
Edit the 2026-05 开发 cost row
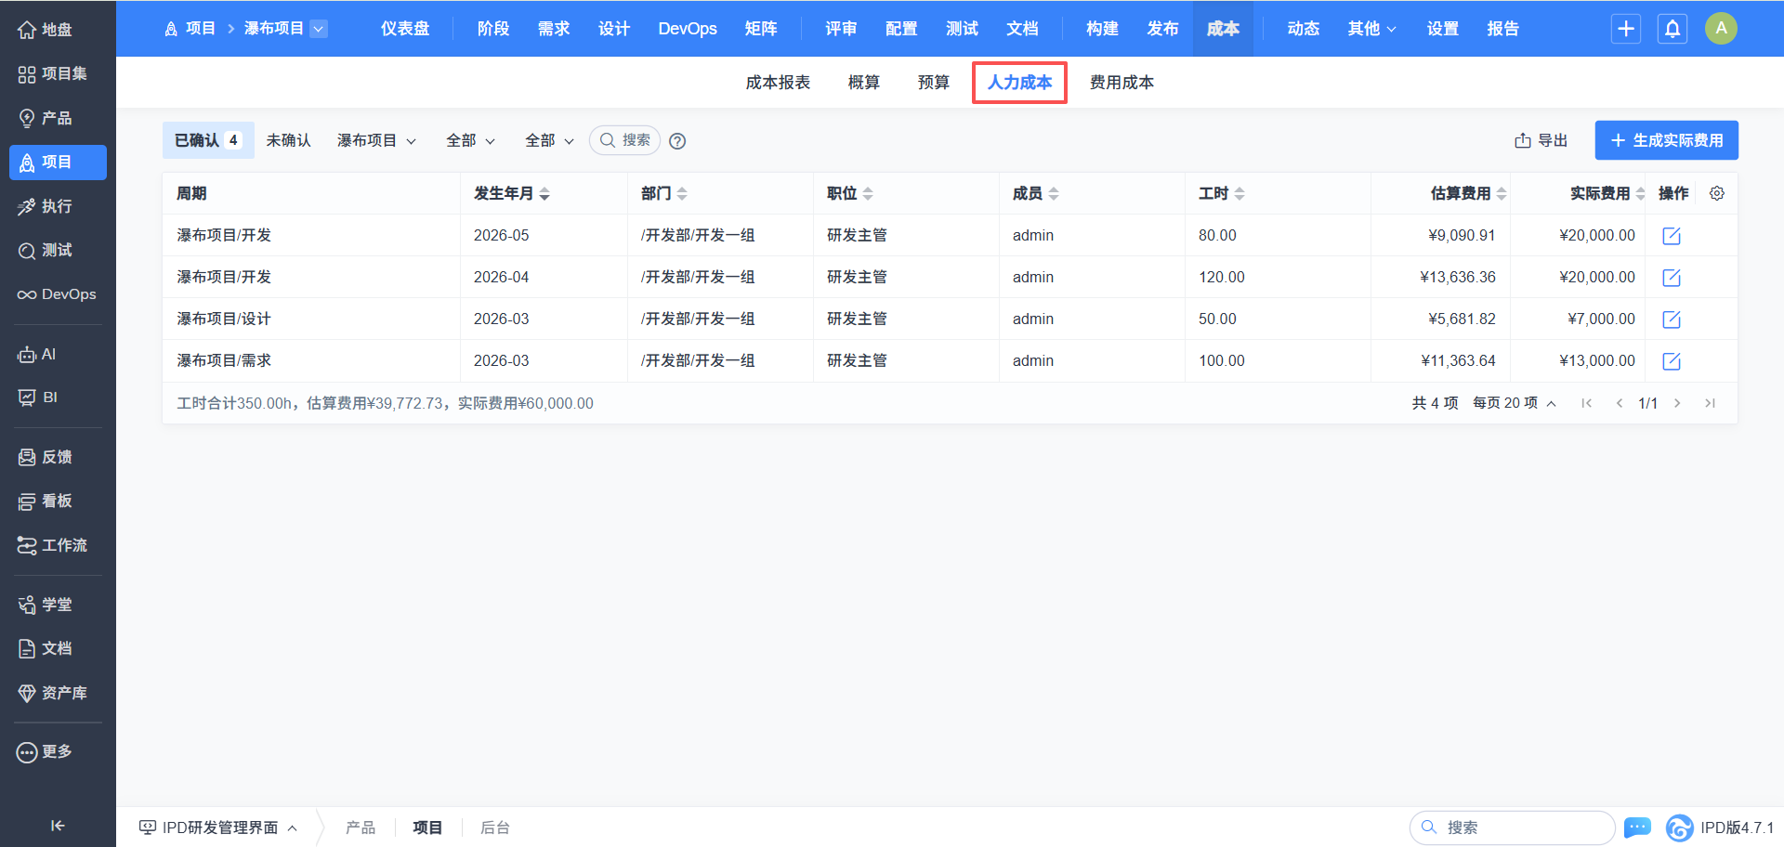1672,236
